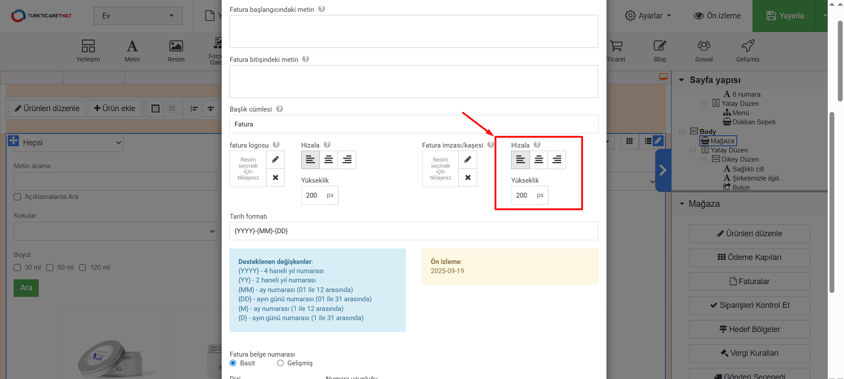
Task: Open help tooltip for Başlık cümlesi
Action: pyautogui.click(x=279, y=109)
